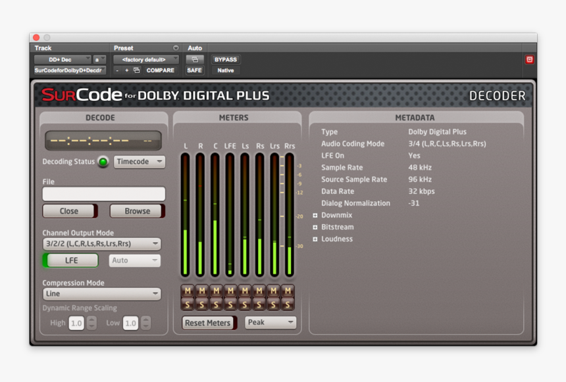This screenshot has height=382, width=566.
Task: Open Channel Output Mode dropdown
Action: (102, 244)
